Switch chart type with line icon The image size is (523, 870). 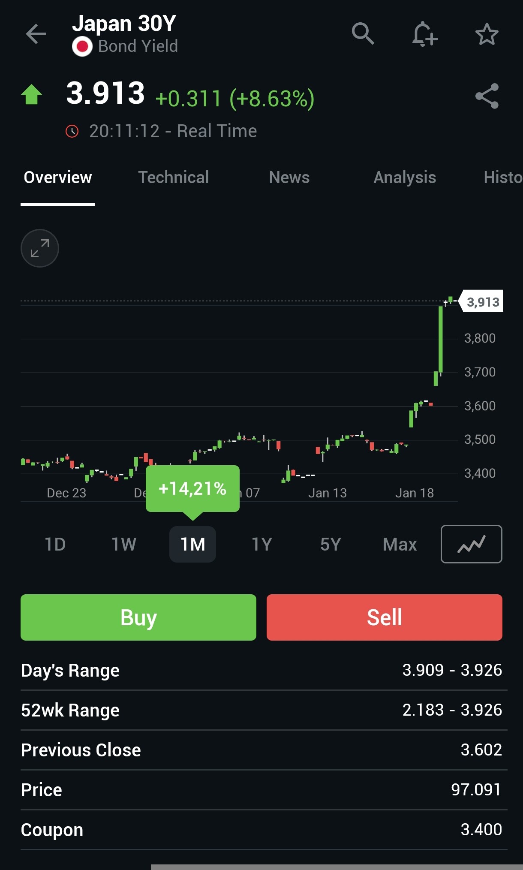(x=471, y=544)
